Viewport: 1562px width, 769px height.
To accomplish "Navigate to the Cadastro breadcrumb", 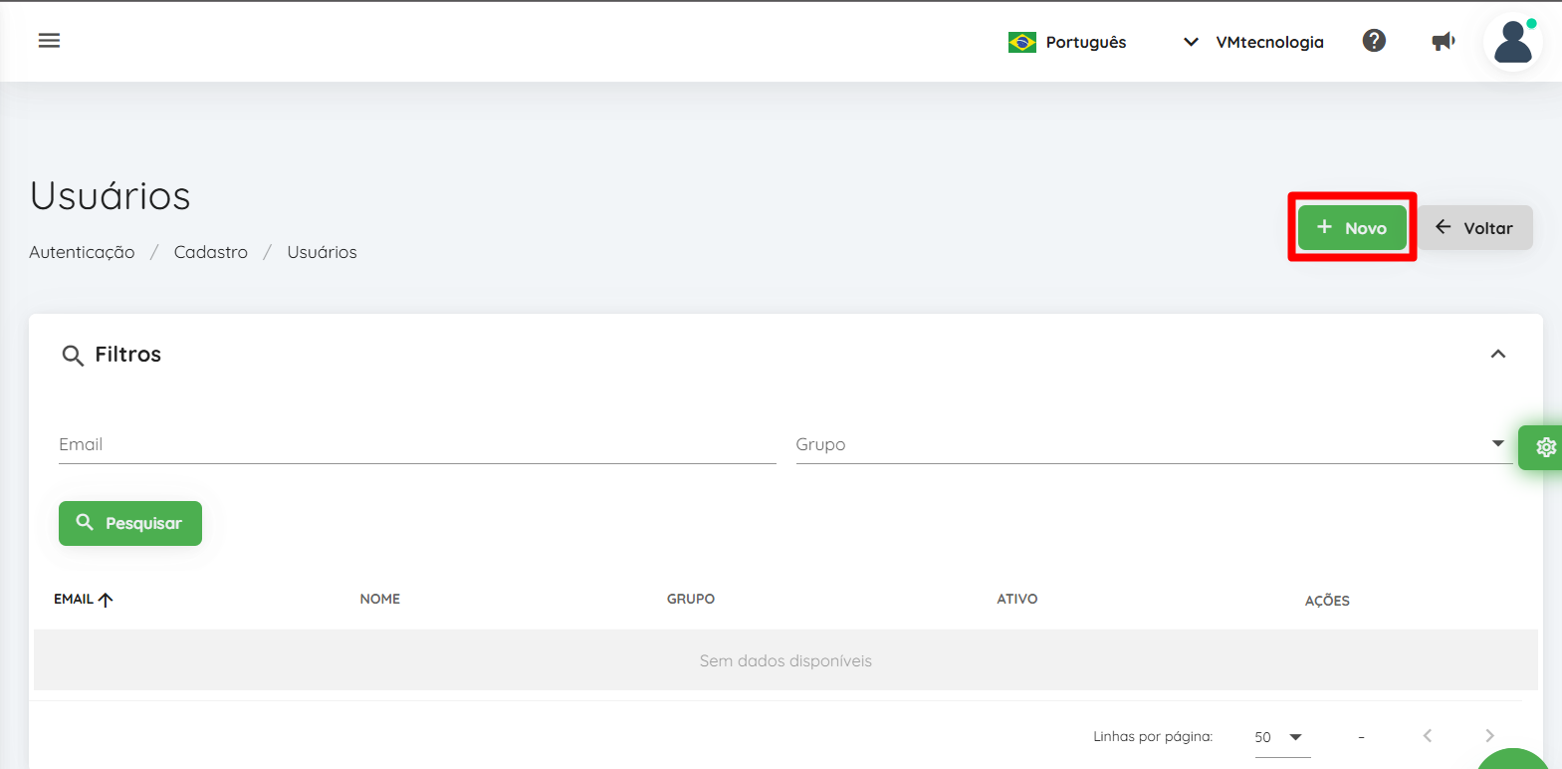I will point(211,252).
